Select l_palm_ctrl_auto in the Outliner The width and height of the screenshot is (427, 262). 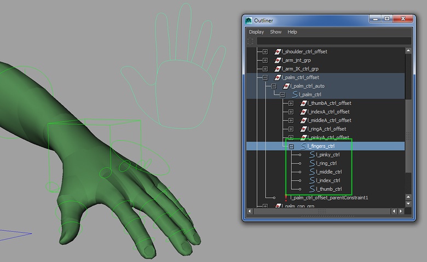(308, 86)
